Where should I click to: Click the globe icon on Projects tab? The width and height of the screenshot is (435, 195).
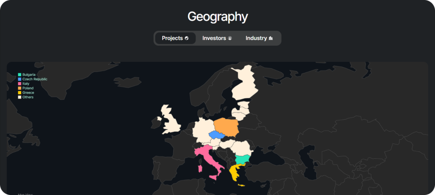pyautogui.click(x=187, y=38)
